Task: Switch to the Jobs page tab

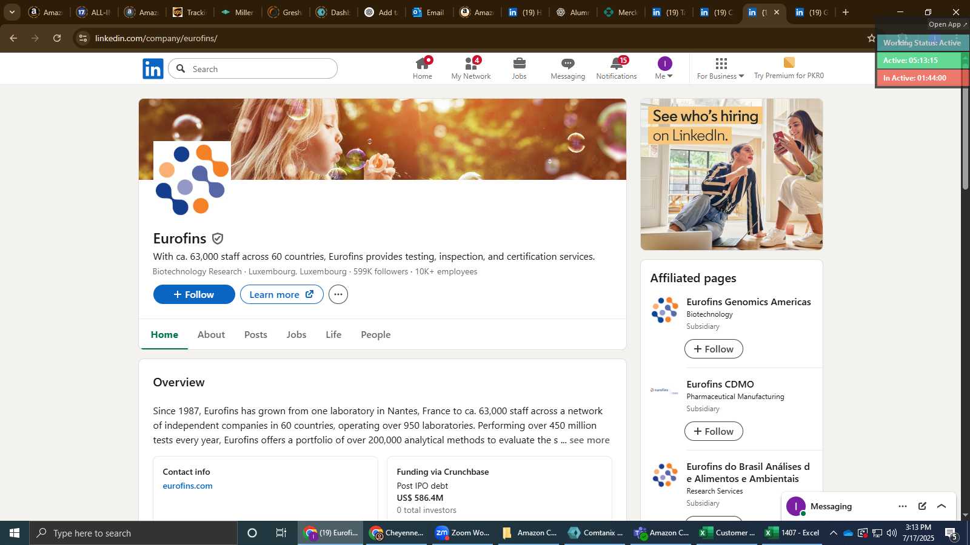Action: [296, 334]
